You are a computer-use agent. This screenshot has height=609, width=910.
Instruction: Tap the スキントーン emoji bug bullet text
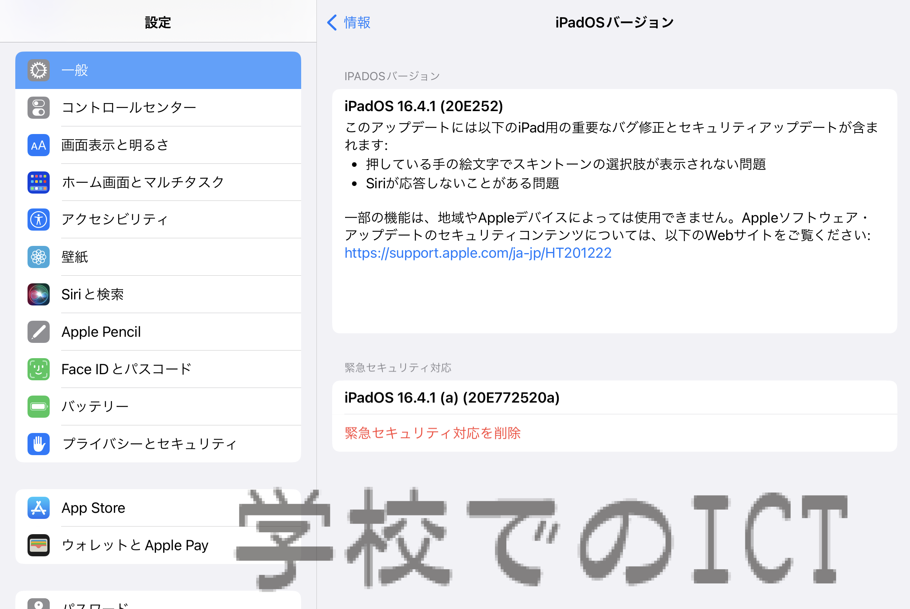point(566,164)
